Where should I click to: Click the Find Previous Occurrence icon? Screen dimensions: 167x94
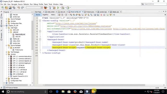74,15
